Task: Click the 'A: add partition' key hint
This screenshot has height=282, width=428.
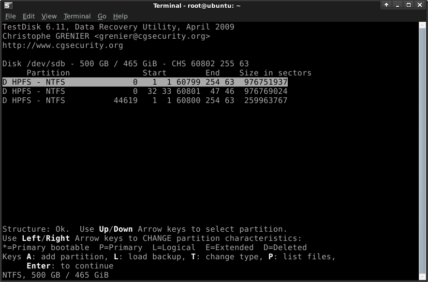Action: [x=65, y=257]
